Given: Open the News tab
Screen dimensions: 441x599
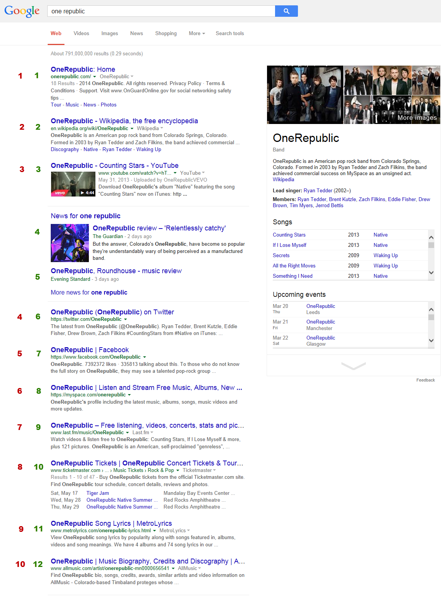Looking at the screenshot, I should (137, 34).
